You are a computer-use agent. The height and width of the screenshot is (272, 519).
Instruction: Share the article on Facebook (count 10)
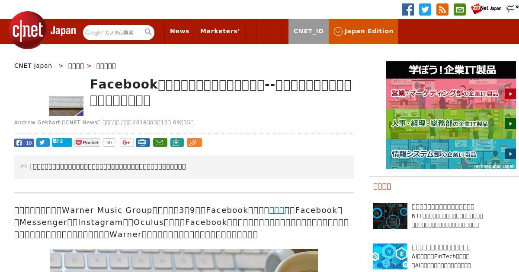pos(24,143)
